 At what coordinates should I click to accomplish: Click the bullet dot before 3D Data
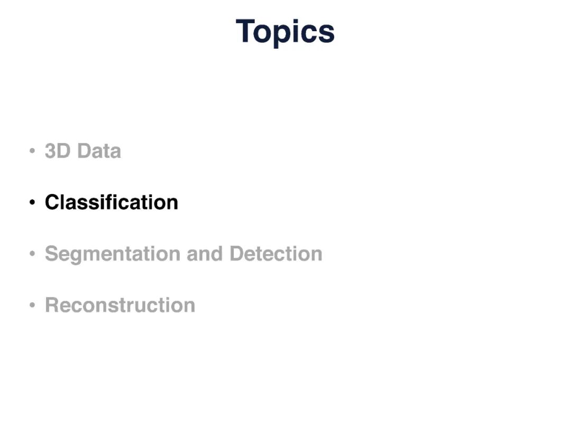click(x=33, y=152)
